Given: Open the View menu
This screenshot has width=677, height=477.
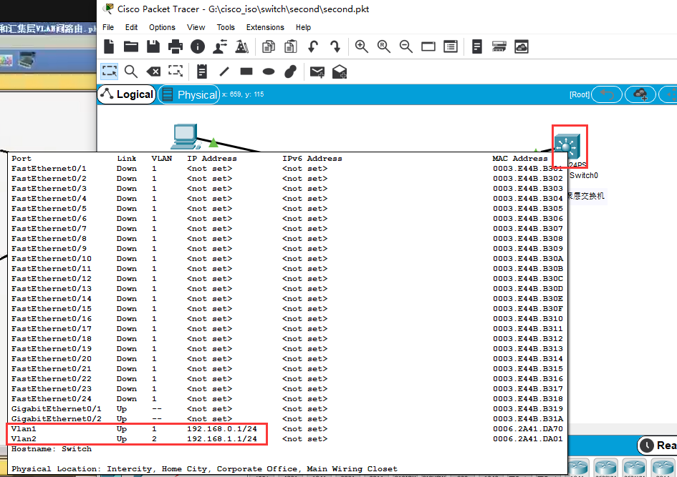Looking at the screenshot, I should (196, 27).
